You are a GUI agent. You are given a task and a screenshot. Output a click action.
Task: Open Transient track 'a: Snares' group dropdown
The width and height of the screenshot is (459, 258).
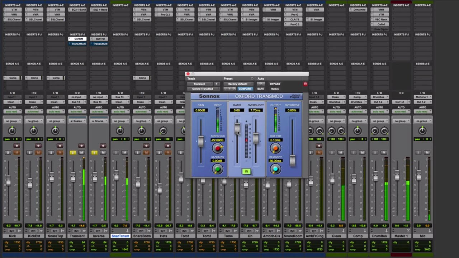pos(77,121)
